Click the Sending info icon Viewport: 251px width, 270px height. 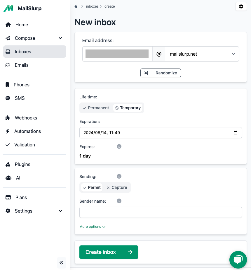click(119, 176)
